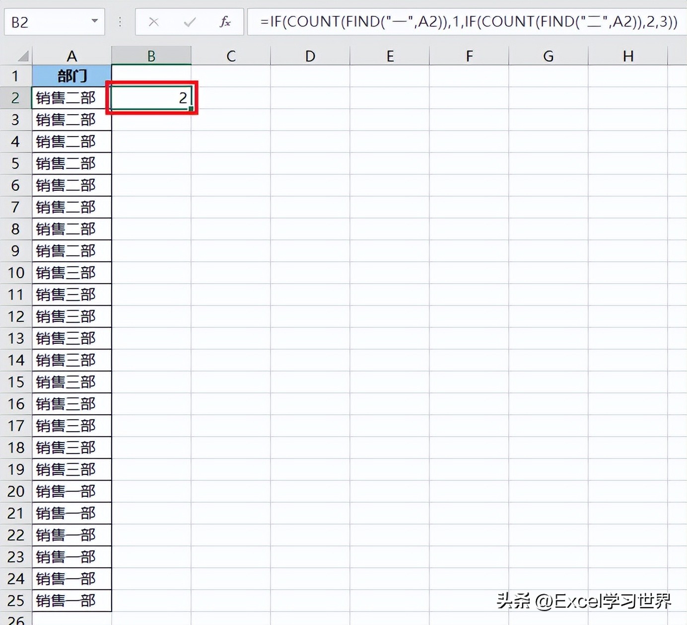Select row 20 header
The image size is (687, 625).
coord(16,491)
